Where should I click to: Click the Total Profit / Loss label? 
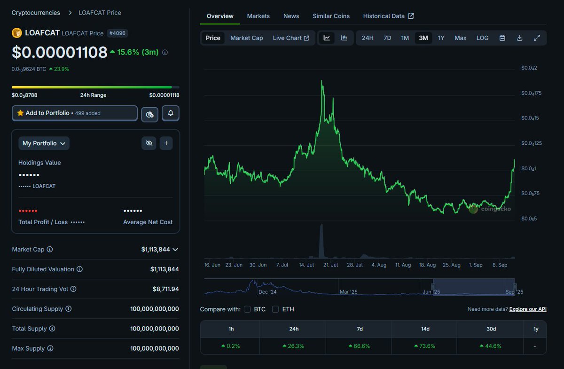pyautogui.click(x=43, y=222)
